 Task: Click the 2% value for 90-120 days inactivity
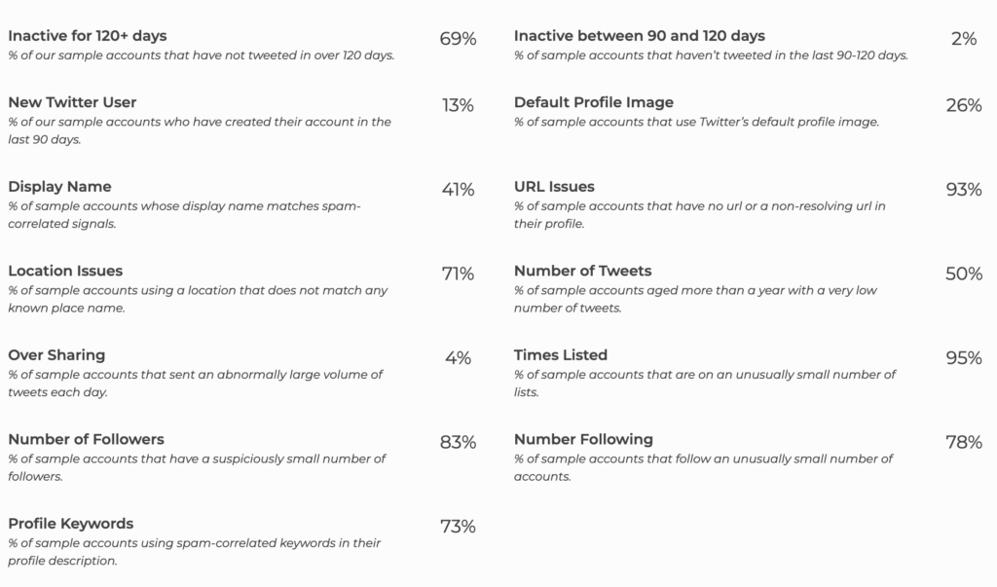(964, 40)
